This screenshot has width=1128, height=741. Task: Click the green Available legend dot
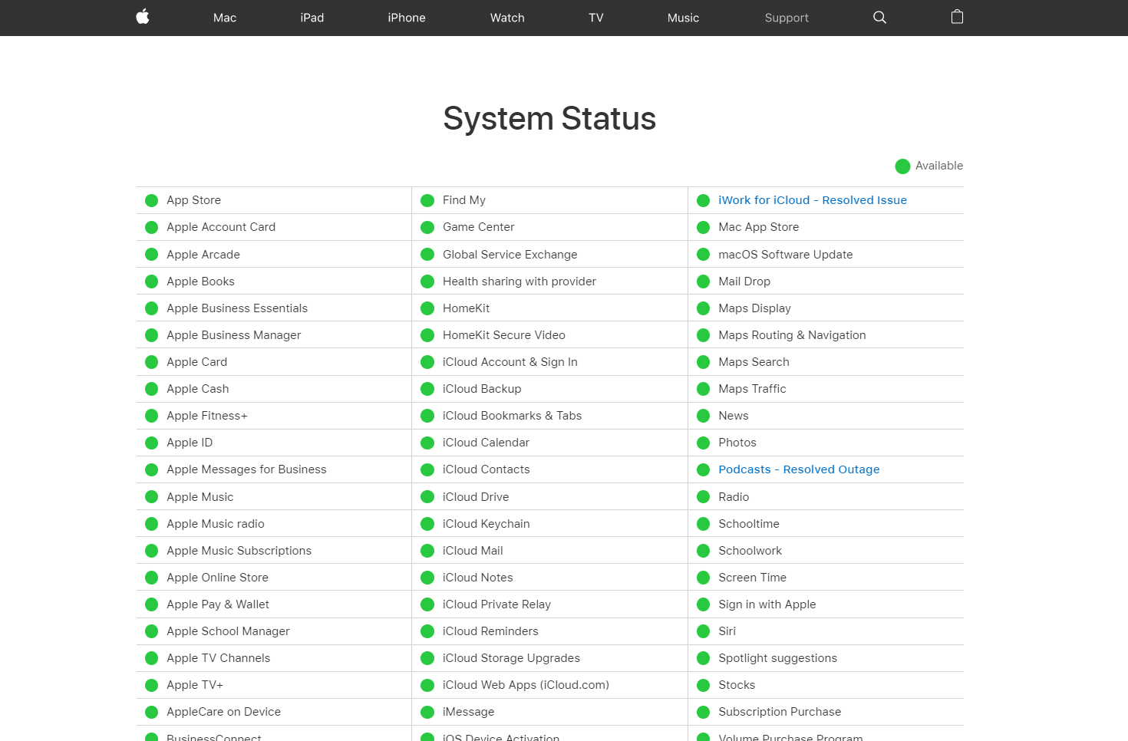coord(902,166)
